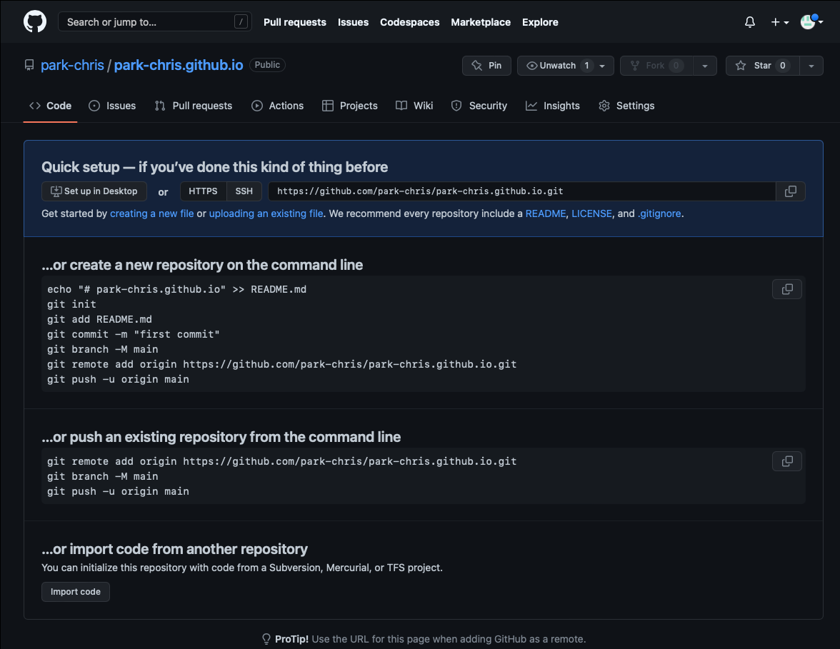Screen dimensions: 840x649
Task: Select the SSH protocol option
Action: coord(244,191)
